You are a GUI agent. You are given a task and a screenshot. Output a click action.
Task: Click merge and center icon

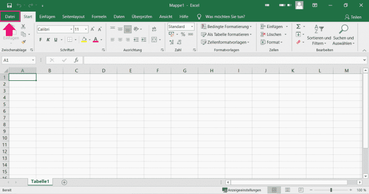(154, 40)
